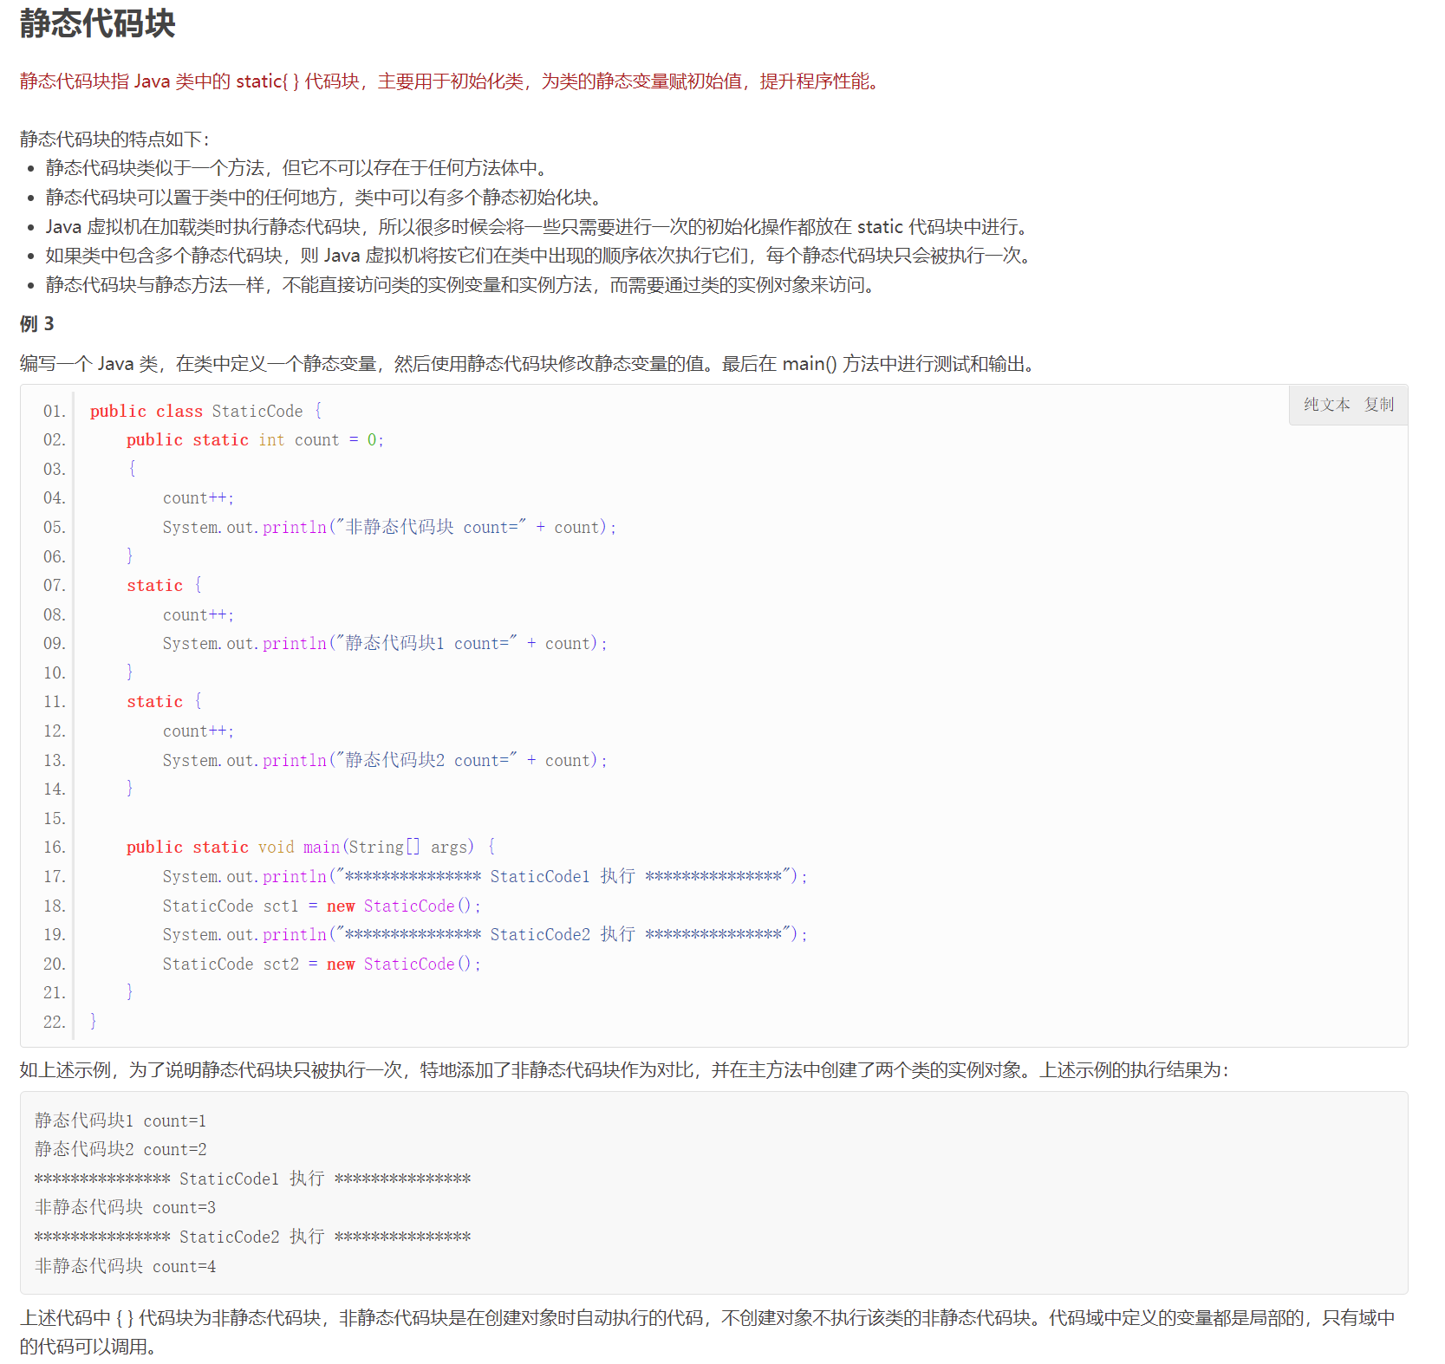This screenshot has width=1445, height=1364.
Task: Click line number 15. in the code gutter
Action: click(x=55, y=818)
